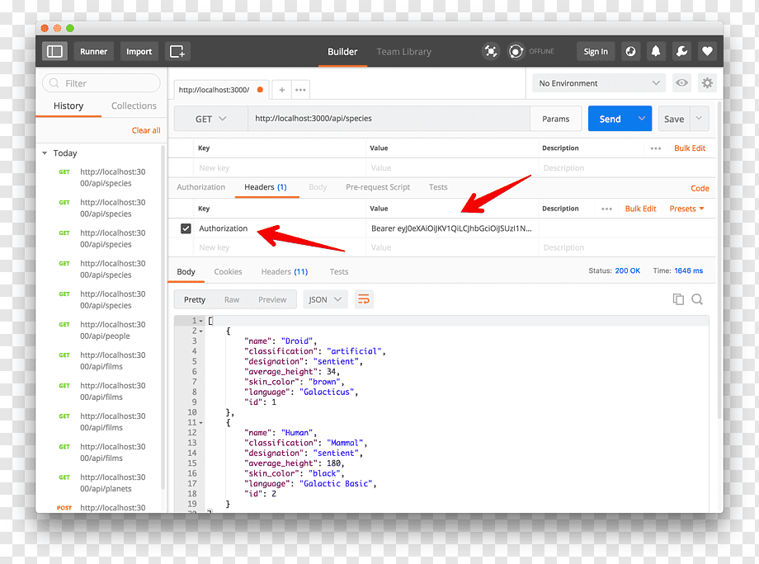Click the heart icon in top bar
The image size is (759, 564).
pyautogui.click(x=707, y=51)
